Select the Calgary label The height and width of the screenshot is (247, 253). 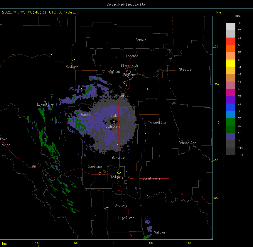(x=117, y=177)
